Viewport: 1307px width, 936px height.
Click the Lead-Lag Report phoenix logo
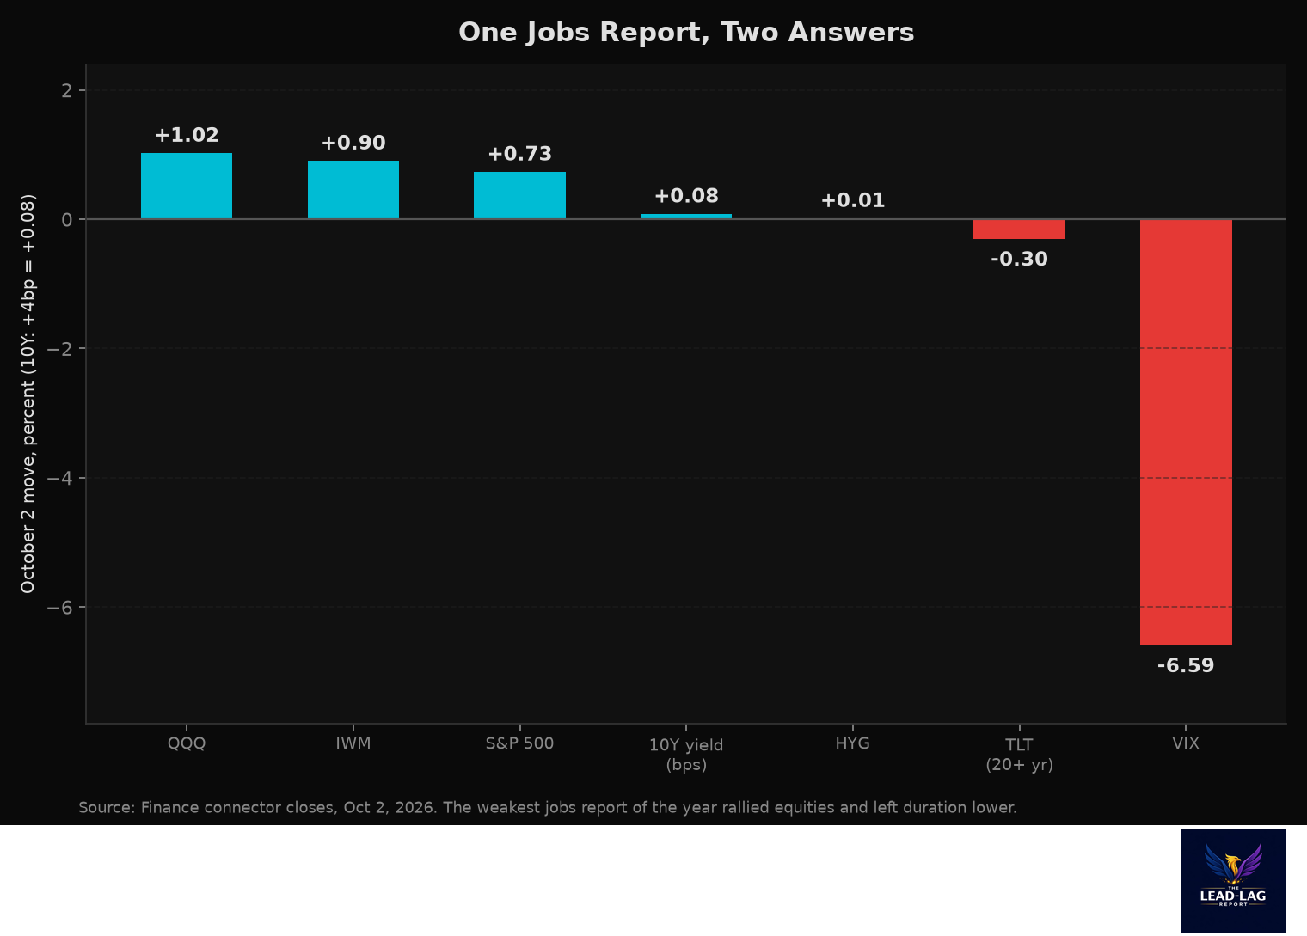click(x=1233, y=880)
